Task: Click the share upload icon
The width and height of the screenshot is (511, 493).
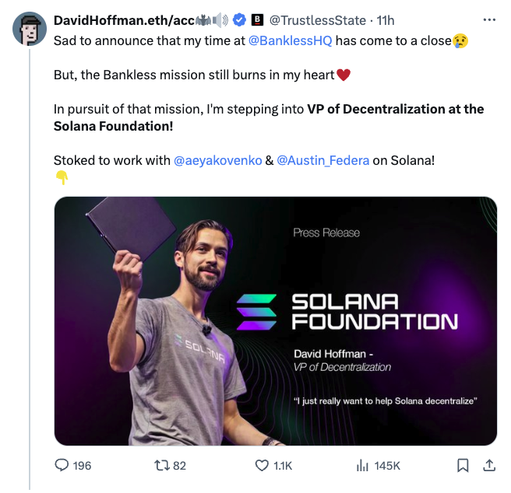Action: [x=489, y=465]
